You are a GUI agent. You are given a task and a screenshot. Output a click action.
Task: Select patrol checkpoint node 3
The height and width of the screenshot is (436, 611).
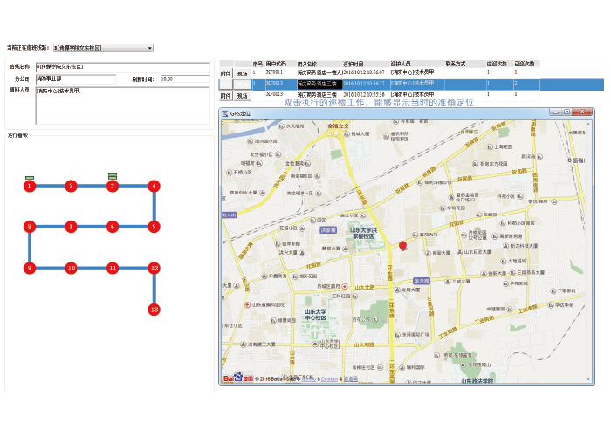[x=112, y=186]
